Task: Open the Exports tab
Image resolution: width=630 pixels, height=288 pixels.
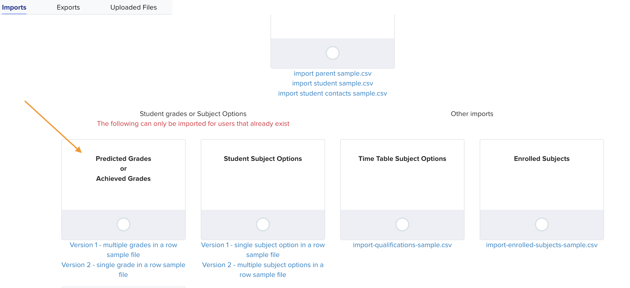Action: tap(68, 7)
